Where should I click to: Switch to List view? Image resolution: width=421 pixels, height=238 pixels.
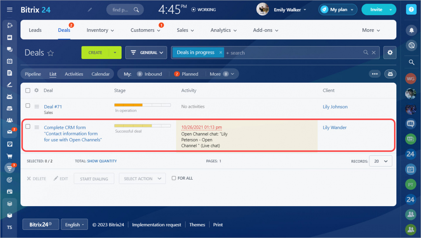[53, 74]
